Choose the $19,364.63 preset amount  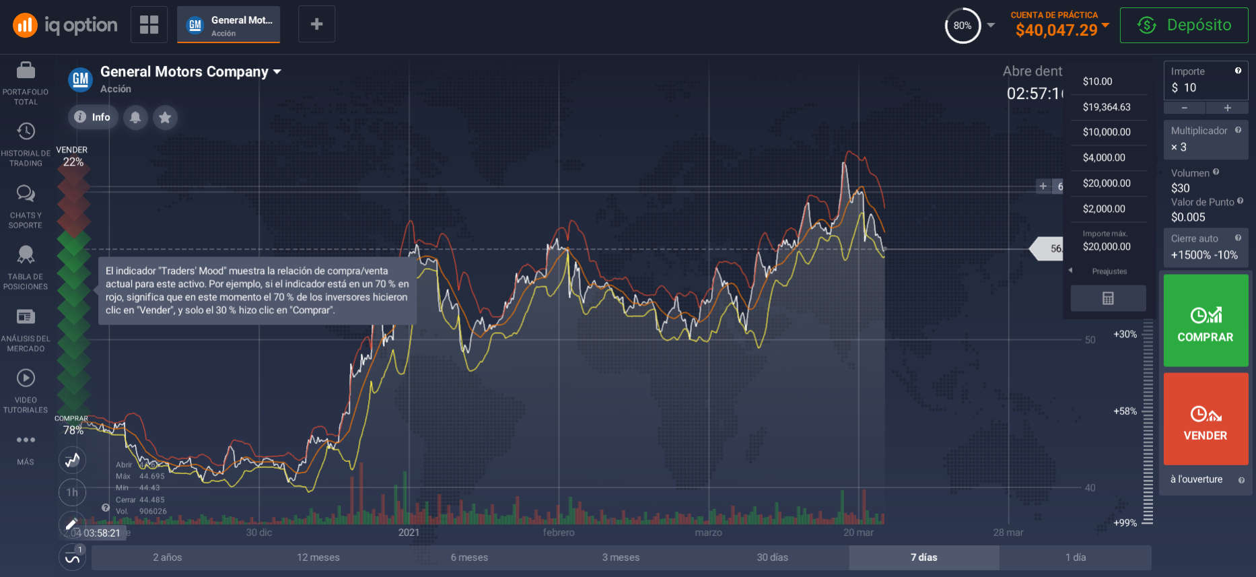coord(1109,107)
